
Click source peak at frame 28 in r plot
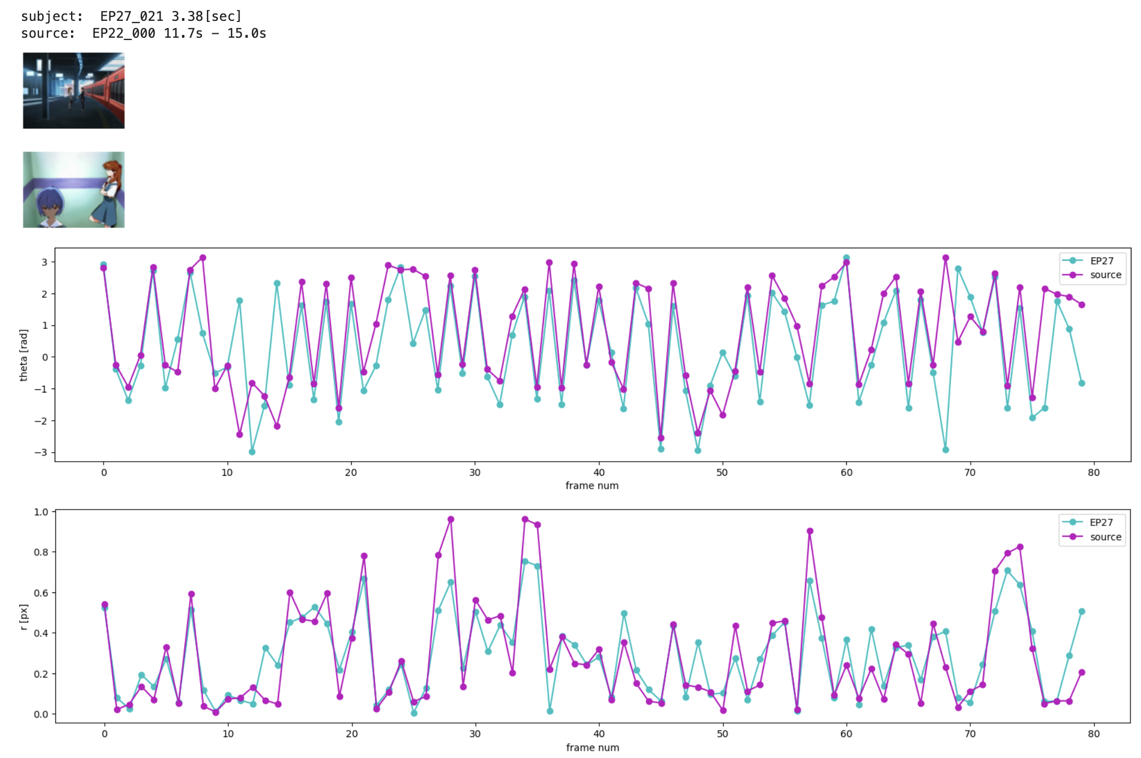pyautogui.click(x=450, y=519)
